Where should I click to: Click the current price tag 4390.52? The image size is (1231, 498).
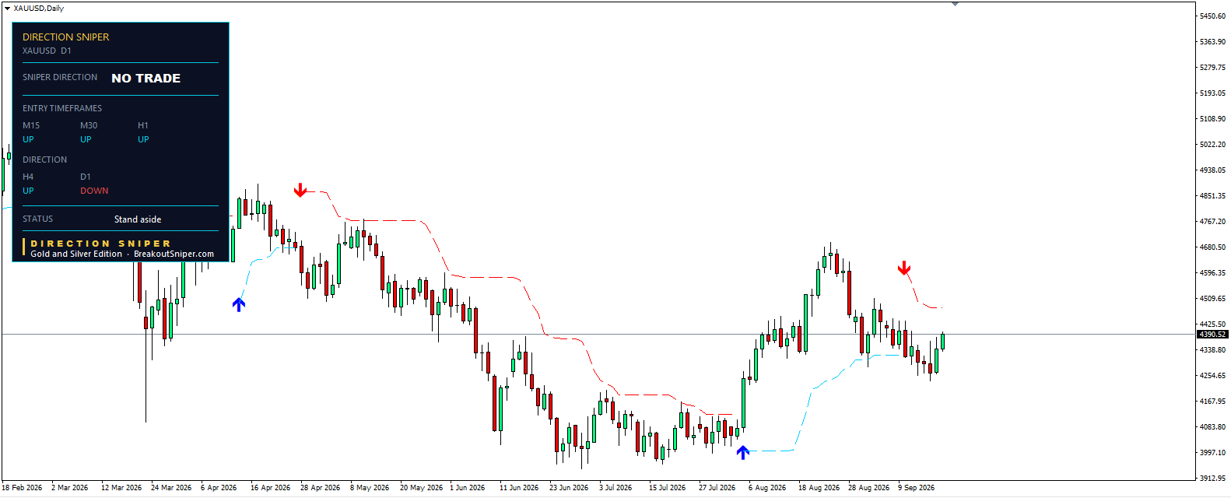1212,335
